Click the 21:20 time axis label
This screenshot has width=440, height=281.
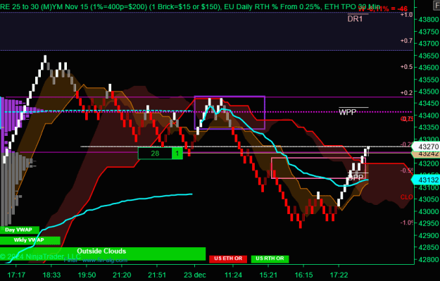[122, 275]
